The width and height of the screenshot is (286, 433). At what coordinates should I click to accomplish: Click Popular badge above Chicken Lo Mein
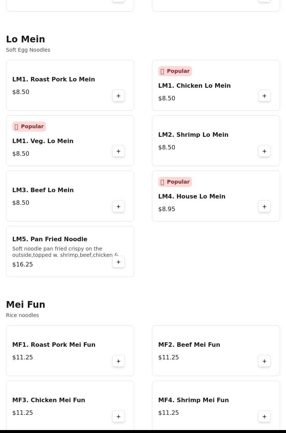click(x=175, y=71)
